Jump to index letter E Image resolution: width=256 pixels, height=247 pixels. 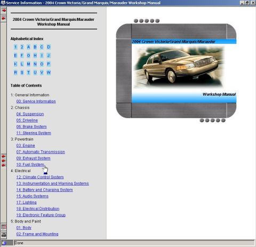click(x=15, y=56)
